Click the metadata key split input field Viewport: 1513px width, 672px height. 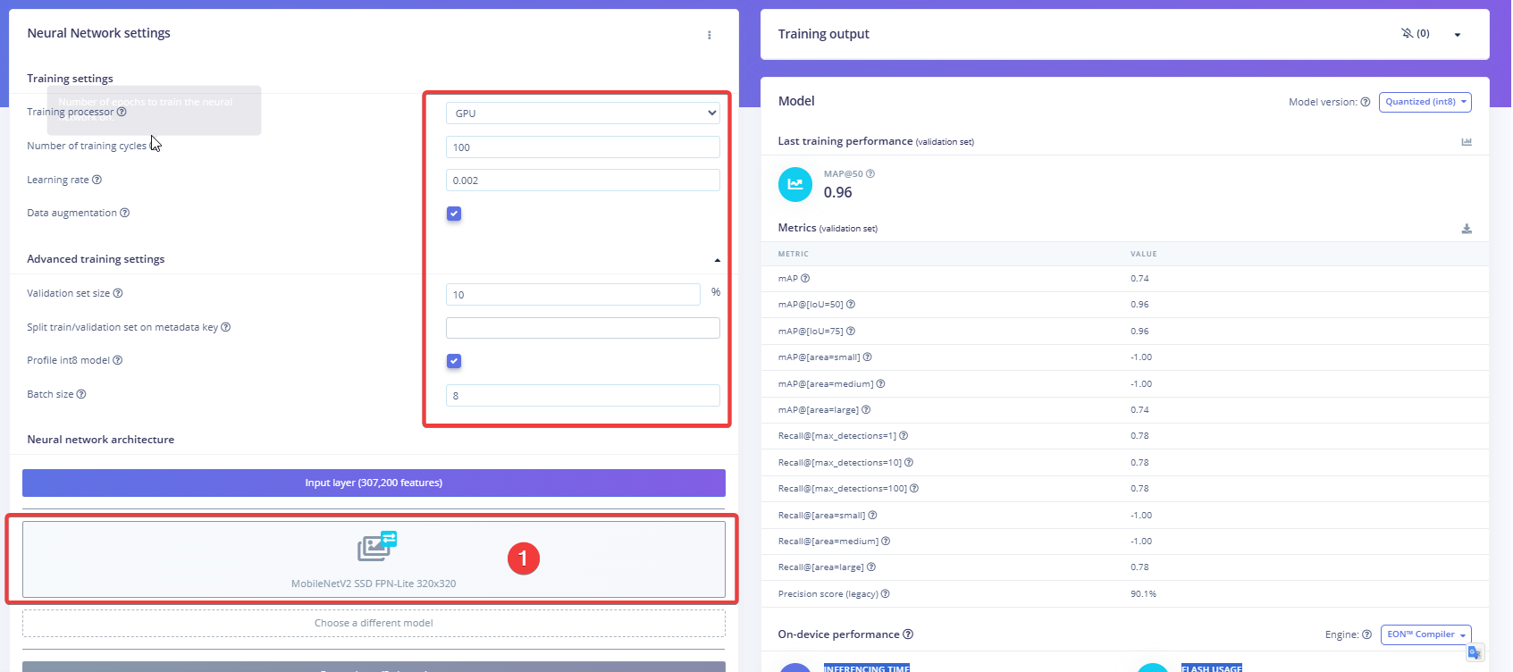click(583, 328)
